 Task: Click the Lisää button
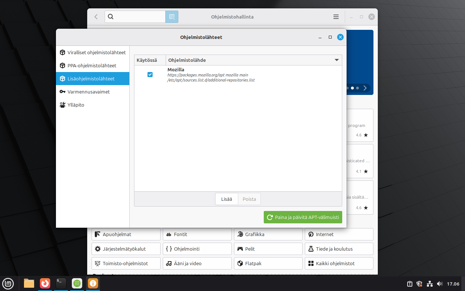226,199
